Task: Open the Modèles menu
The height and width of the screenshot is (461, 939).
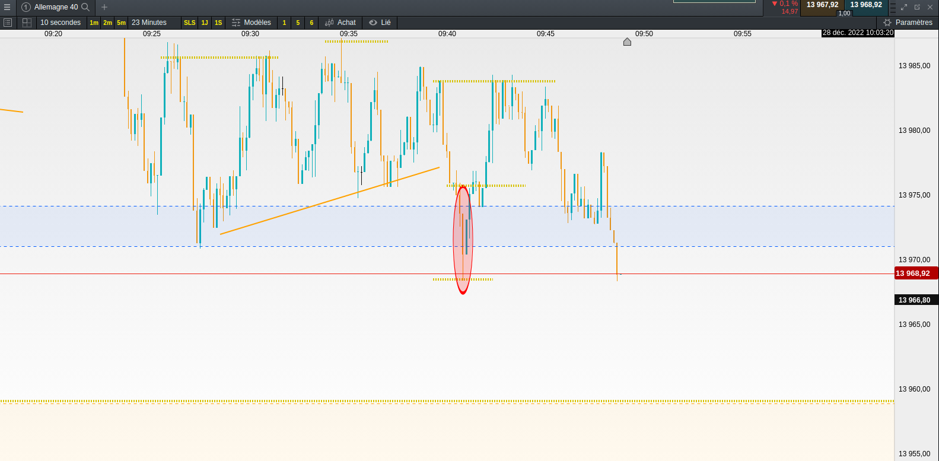Action: click(252, 23)
